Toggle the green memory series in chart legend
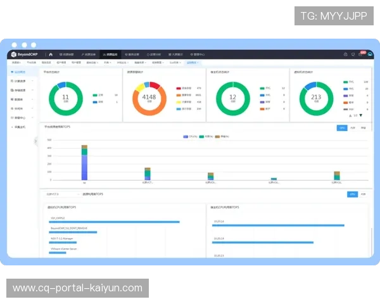Viewport: 380px width, 304px height. pos(204,136)
